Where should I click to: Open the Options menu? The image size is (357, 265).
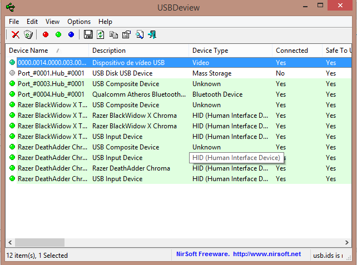pyautogui.click(x=79, y=22)
